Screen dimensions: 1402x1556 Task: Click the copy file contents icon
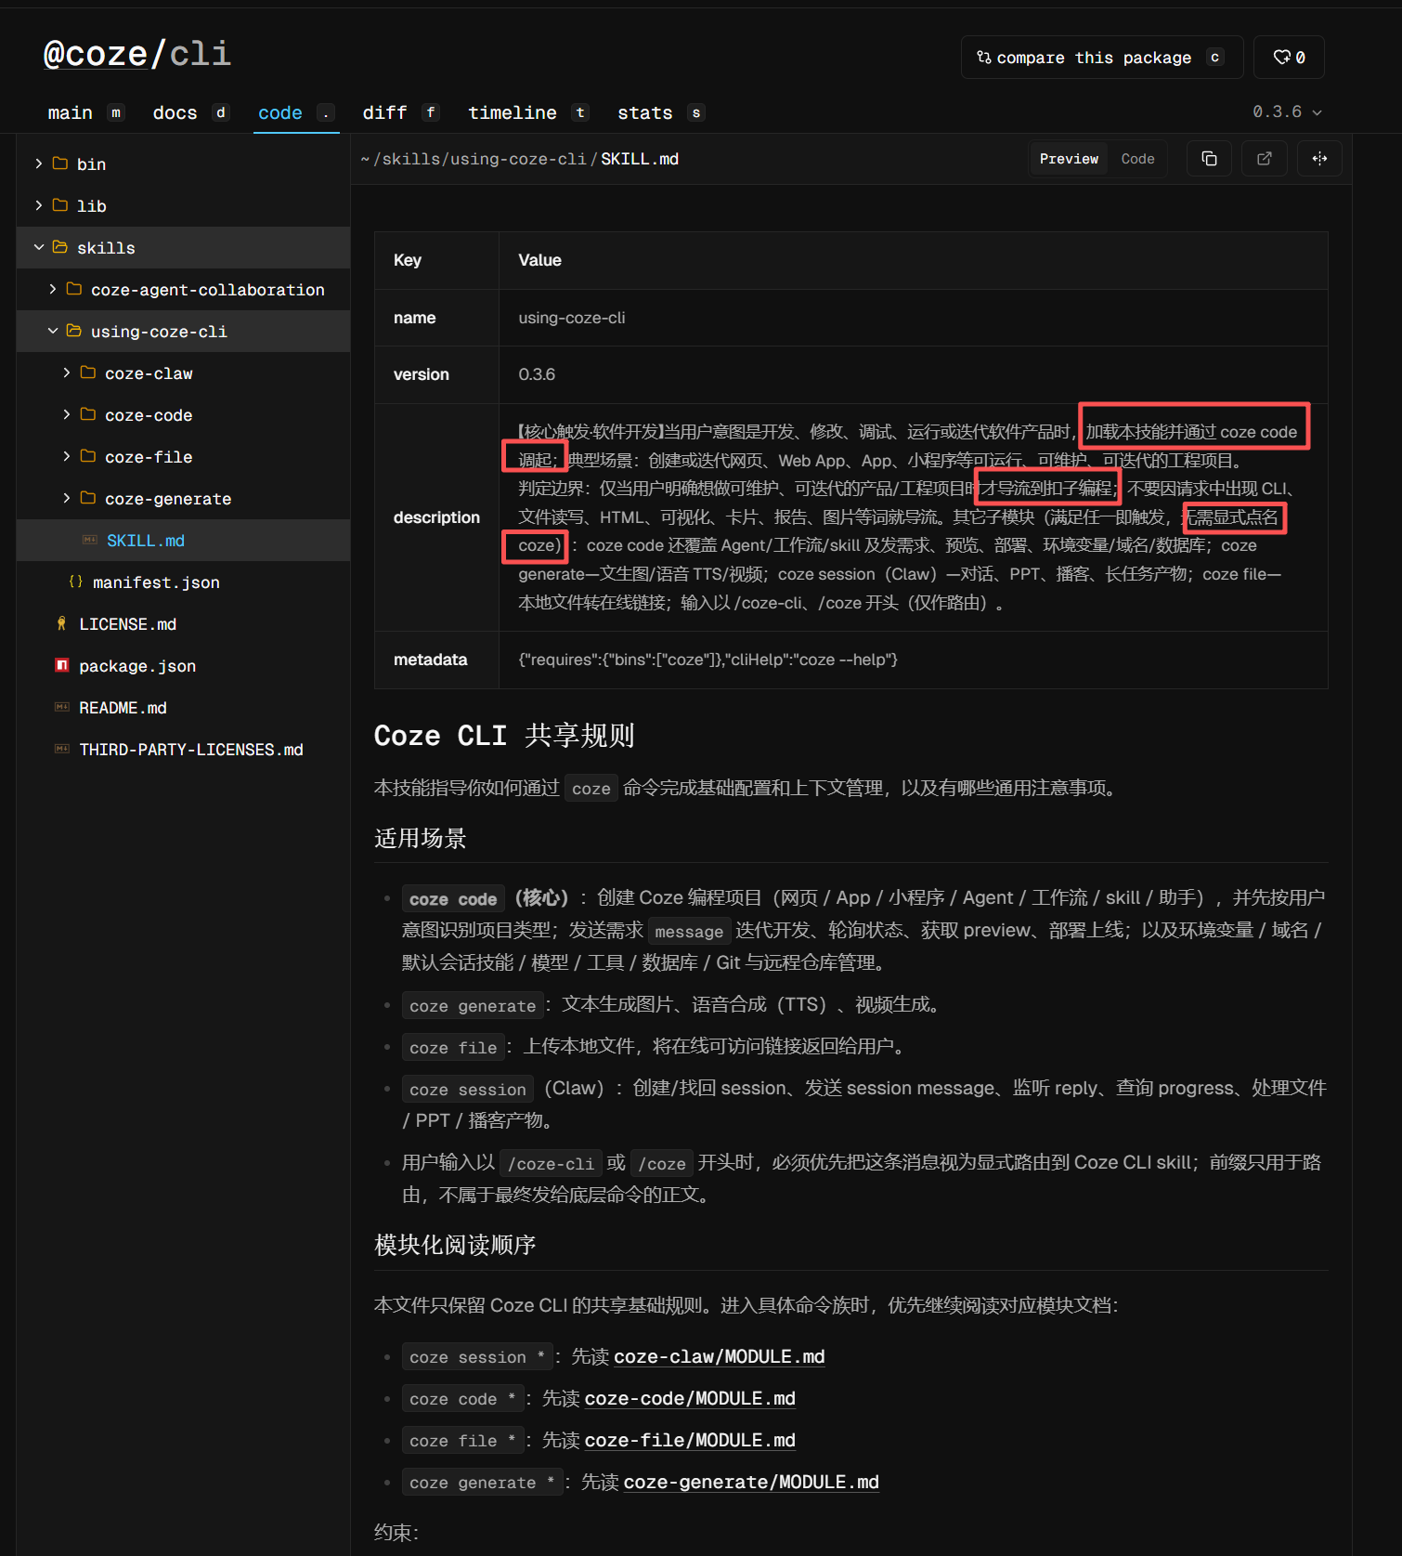pos(1209,159)
